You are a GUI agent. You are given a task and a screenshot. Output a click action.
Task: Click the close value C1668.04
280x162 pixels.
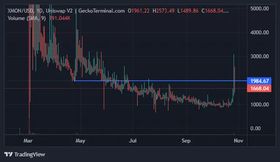215,11
